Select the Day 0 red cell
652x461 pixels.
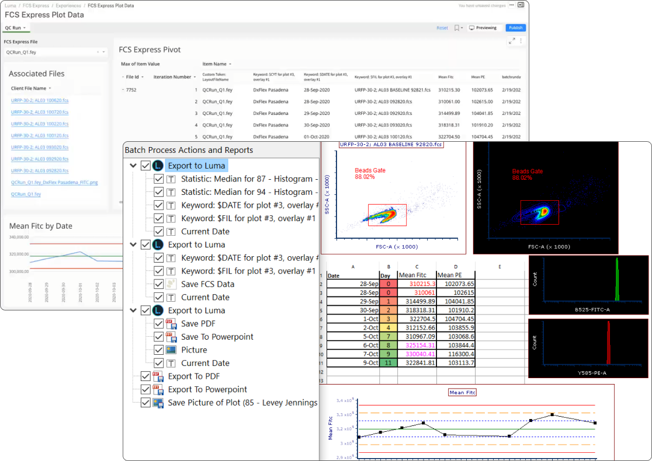[388, 284]
